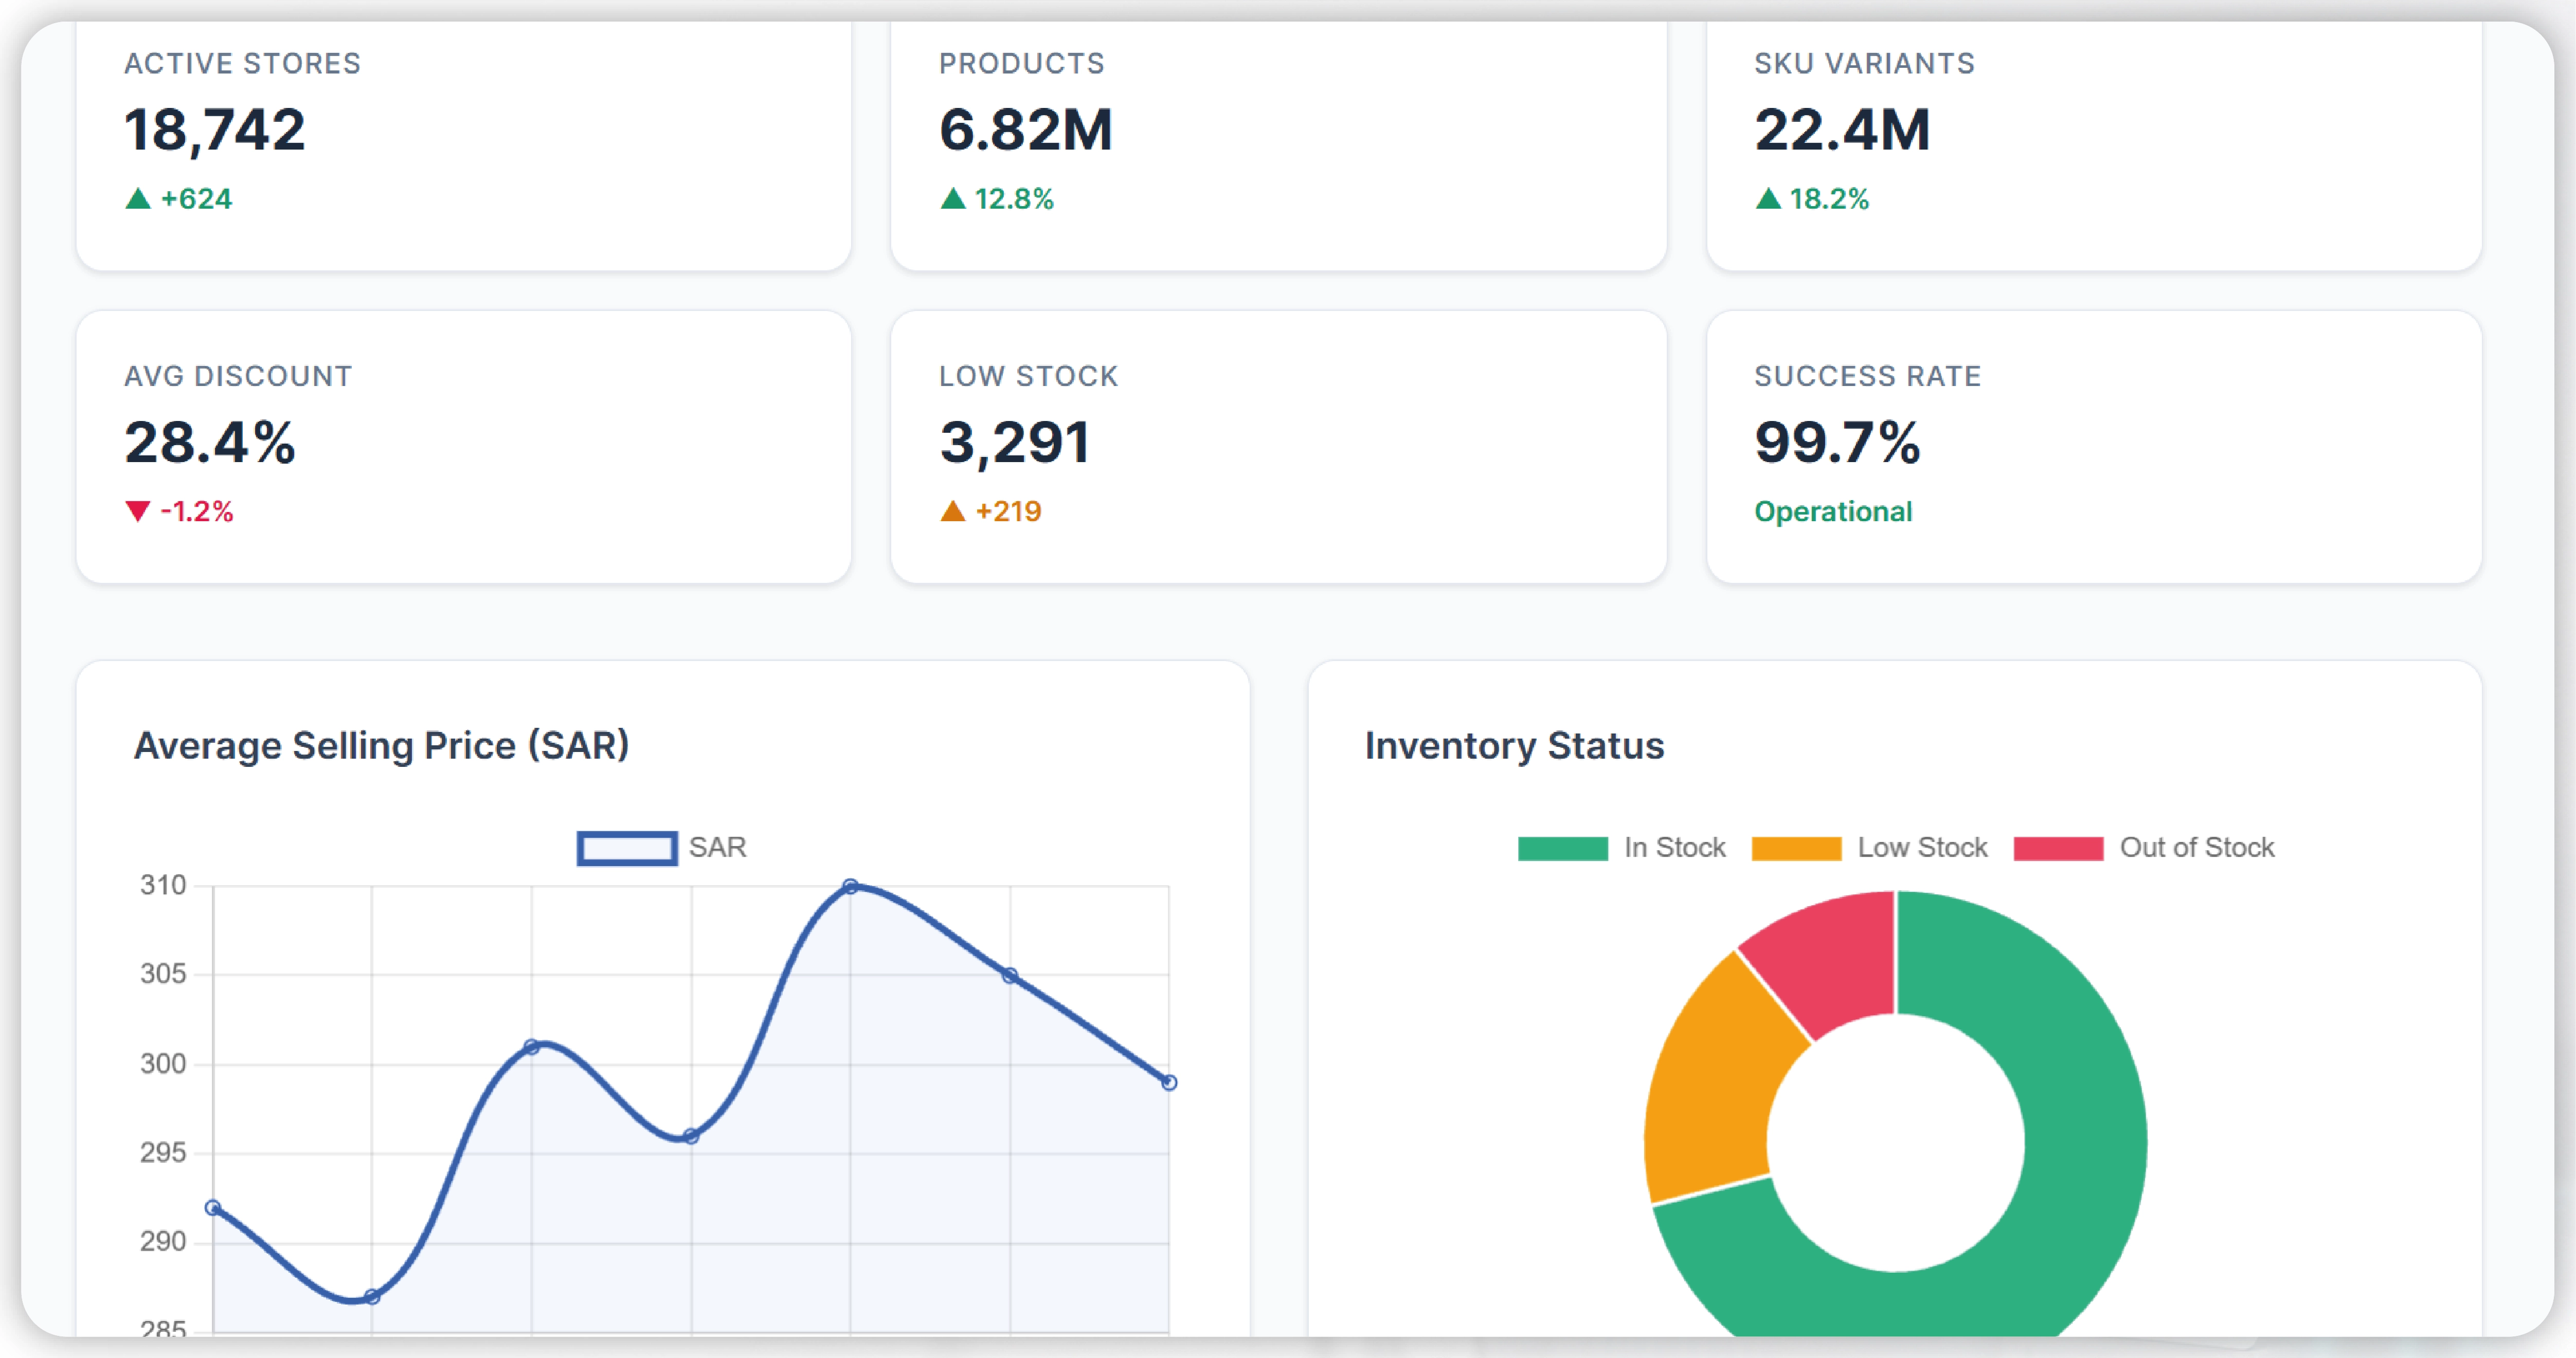Click the +219 low stock change
Image resolution: width=2576 pixels, height=1358 pixels.
pos(1008,511)
